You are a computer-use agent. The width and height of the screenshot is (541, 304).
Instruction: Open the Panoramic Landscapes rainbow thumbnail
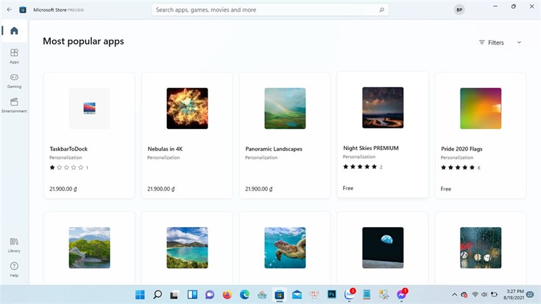pos(285,108)
